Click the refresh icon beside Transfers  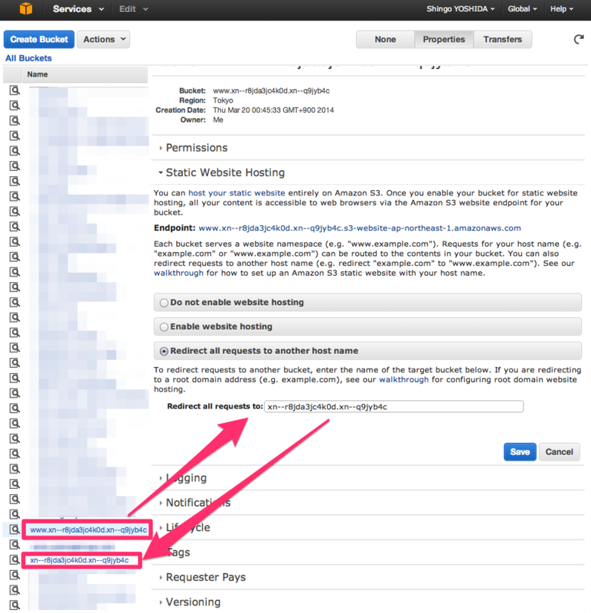tap(579, 39)
